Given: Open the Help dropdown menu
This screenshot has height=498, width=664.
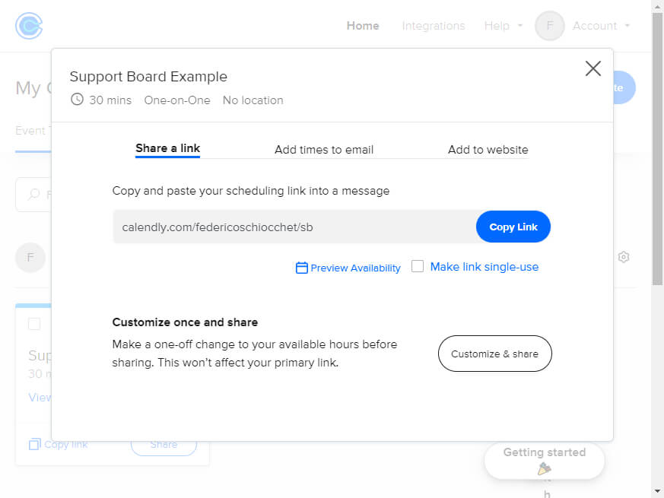Looking at the screenshot, I should [504, 26].
